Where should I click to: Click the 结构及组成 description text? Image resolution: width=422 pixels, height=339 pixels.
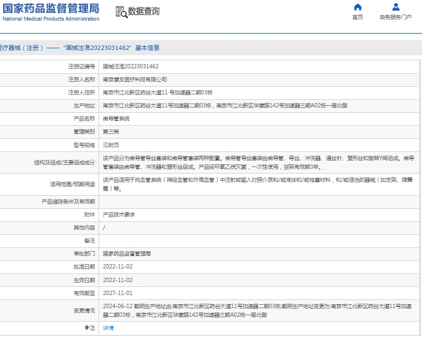tap(258, 163)
